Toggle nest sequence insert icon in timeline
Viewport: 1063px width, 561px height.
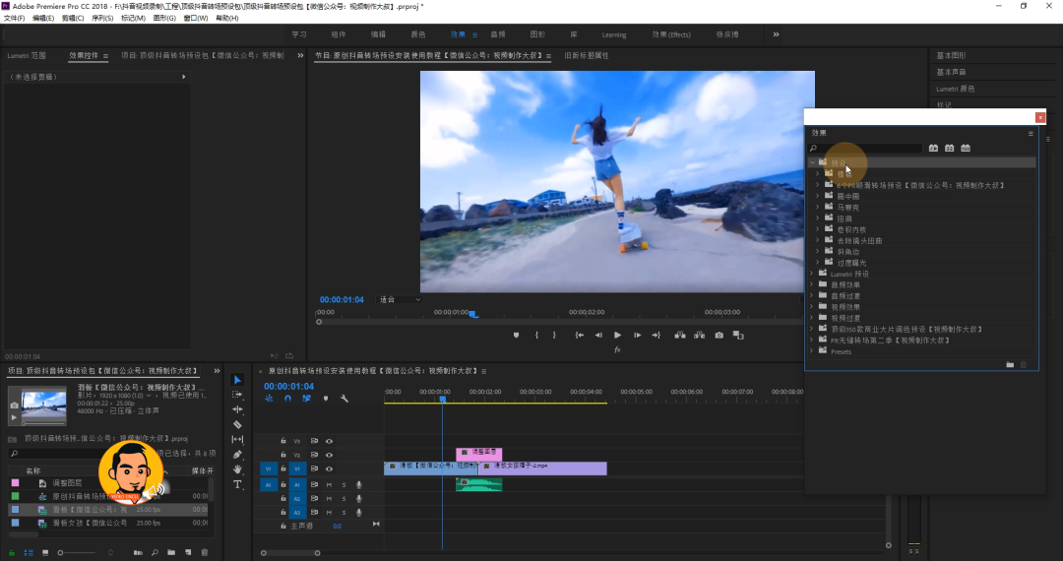[x=269, y=399]
